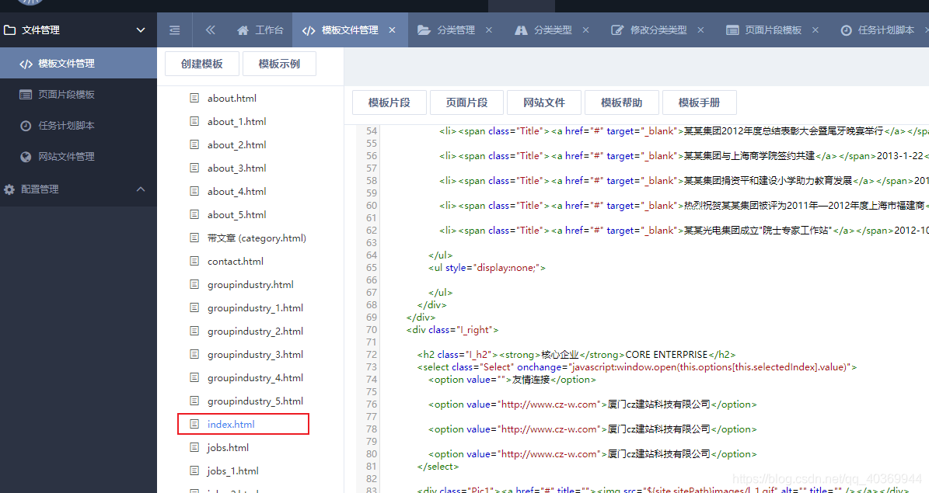Switch to the 页面片段模板 tab
Viewport: 929px width, 493px height.
point(774,30)
